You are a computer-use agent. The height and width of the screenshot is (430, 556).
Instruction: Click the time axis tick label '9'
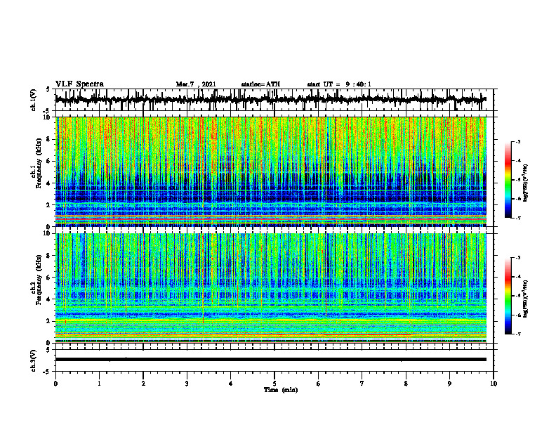coord(449,384)
